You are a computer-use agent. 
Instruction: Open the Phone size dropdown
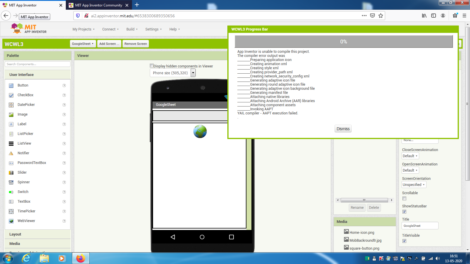point(193,73)
